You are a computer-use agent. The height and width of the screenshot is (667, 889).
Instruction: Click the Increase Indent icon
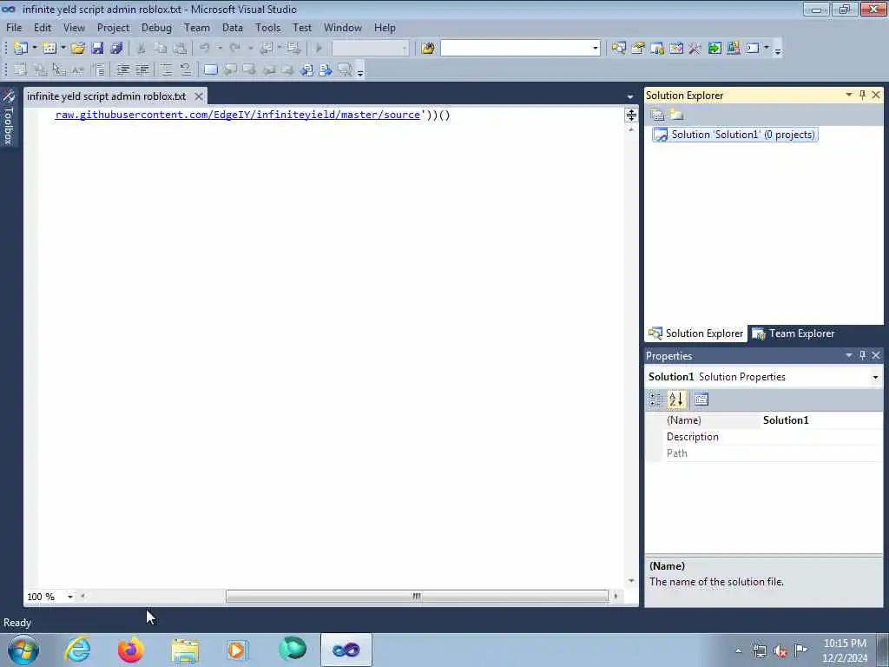142,69
